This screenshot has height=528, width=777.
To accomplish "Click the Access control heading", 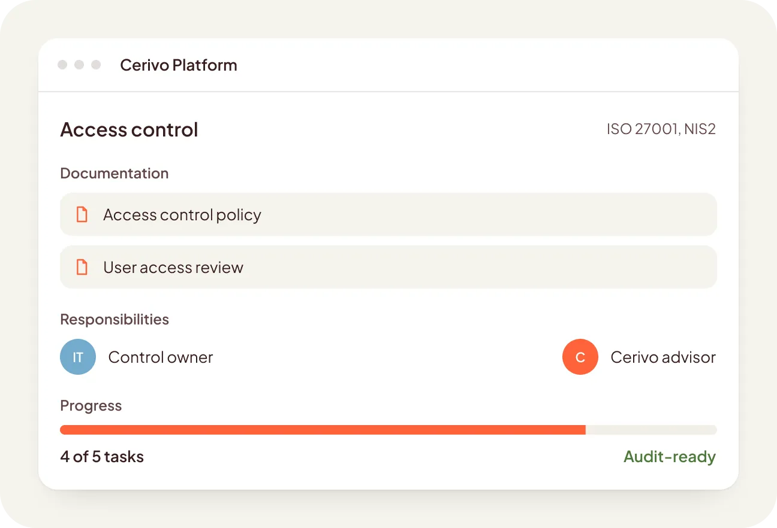I will tap(129, 130).
